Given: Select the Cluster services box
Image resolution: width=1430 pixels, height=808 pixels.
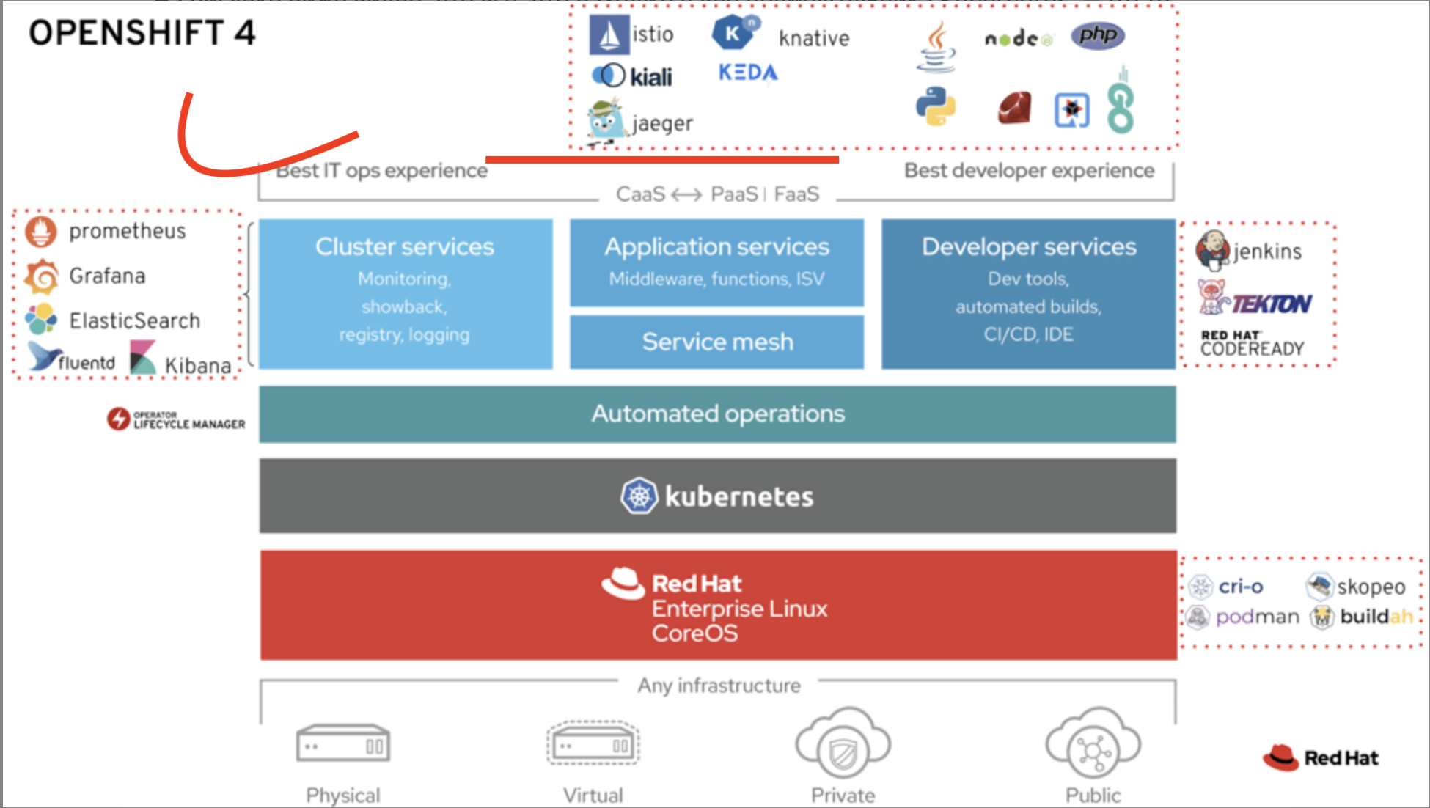Looking at the screenshot, I should pos(405,293).
